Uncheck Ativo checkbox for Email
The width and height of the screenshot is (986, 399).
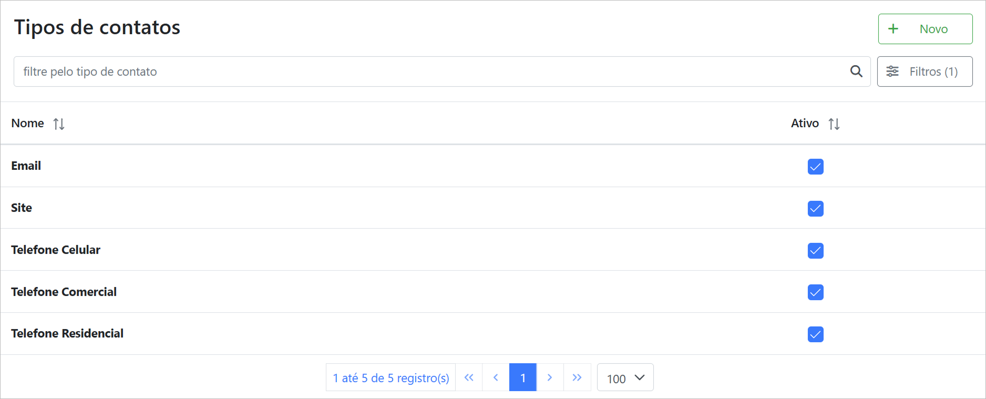click(815, 167)
